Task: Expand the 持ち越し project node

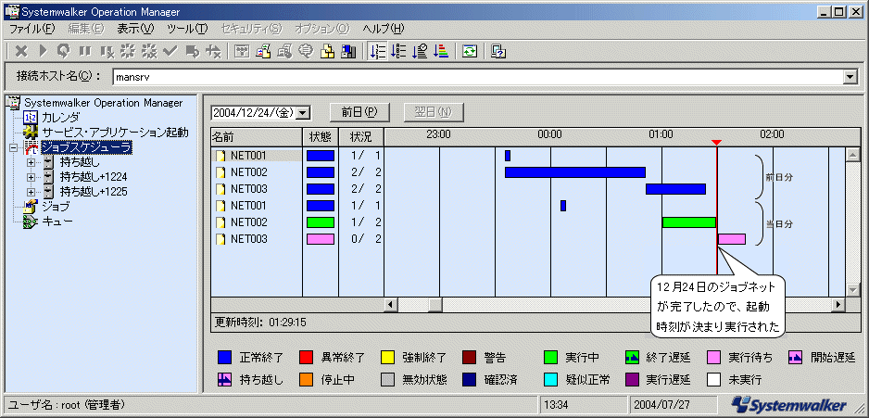Action: coord(31,163)
